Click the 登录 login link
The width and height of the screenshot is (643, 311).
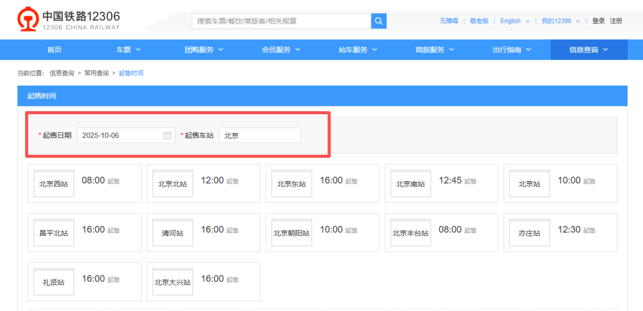598,21
